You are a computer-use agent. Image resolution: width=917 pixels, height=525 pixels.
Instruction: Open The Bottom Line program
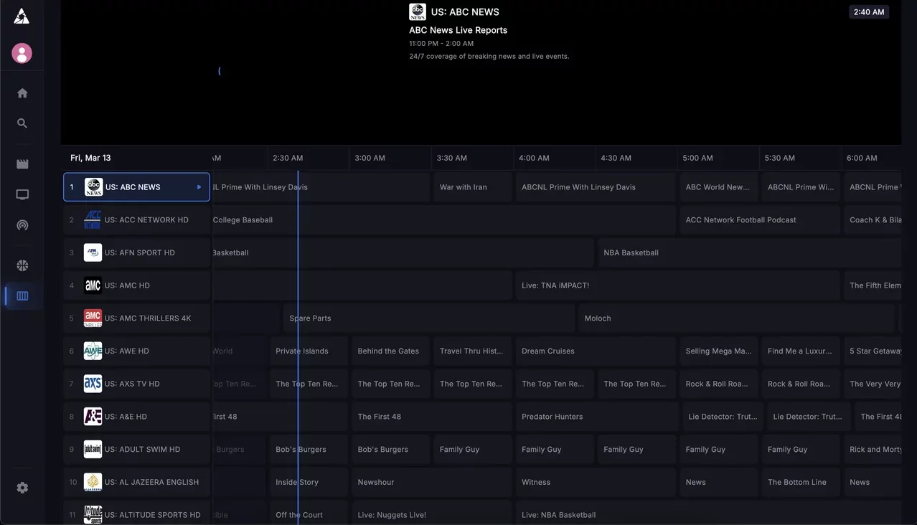[801, 482]
